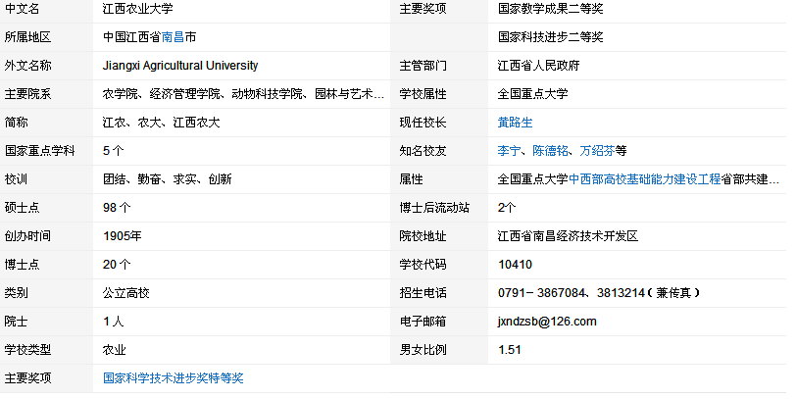Click 国家教学成果二等奖 award text
This screenshot has height=399, width=796.
tap(550, 9)
